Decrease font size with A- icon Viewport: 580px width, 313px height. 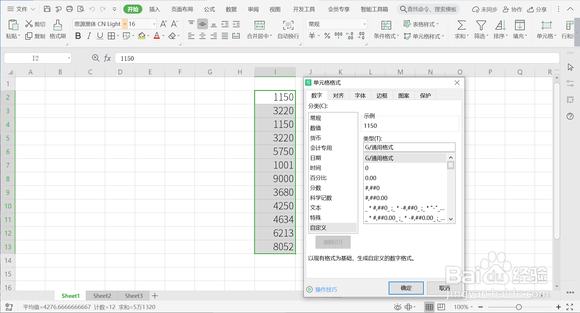coord(175,24)
